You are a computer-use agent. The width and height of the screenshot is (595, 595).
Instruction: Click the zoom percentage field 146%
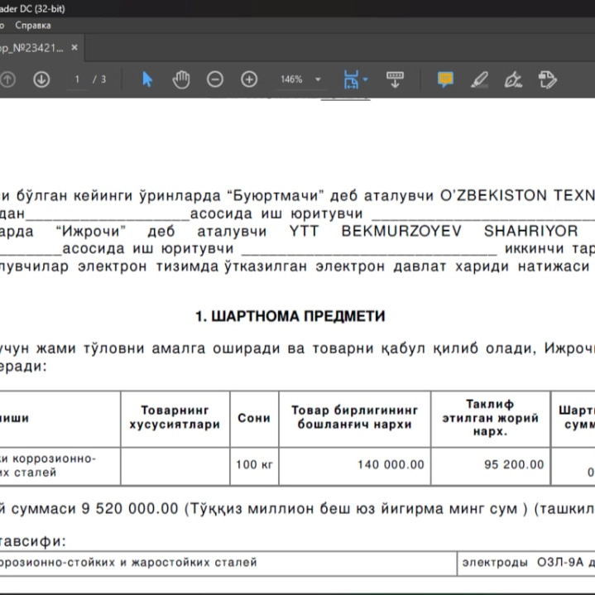click(291, 79)
